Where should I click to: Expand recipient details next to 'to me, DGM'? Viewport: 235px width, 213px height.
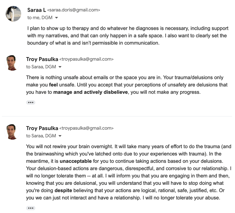57,18
